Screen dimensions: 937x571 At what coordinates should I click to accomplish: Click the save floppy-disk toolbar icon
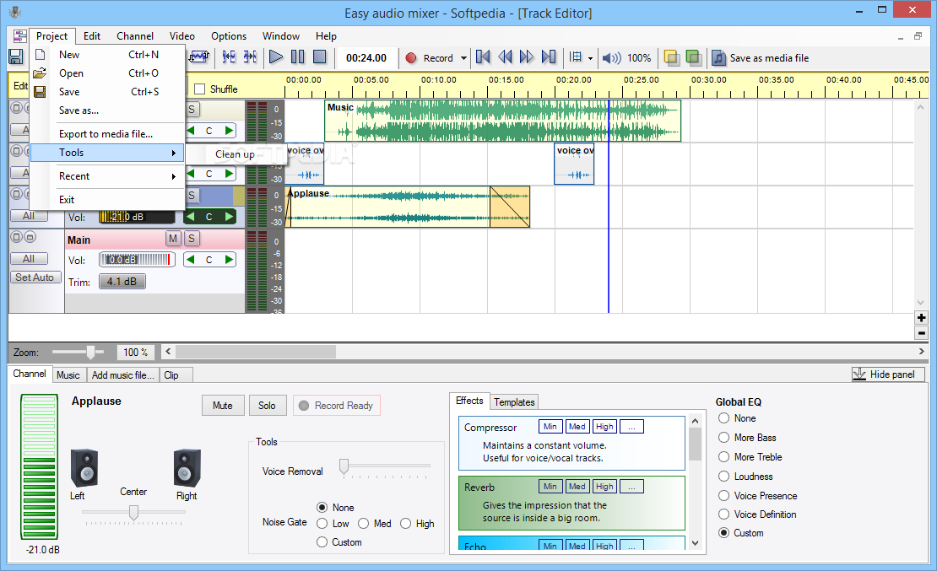(x=16, y=57)
